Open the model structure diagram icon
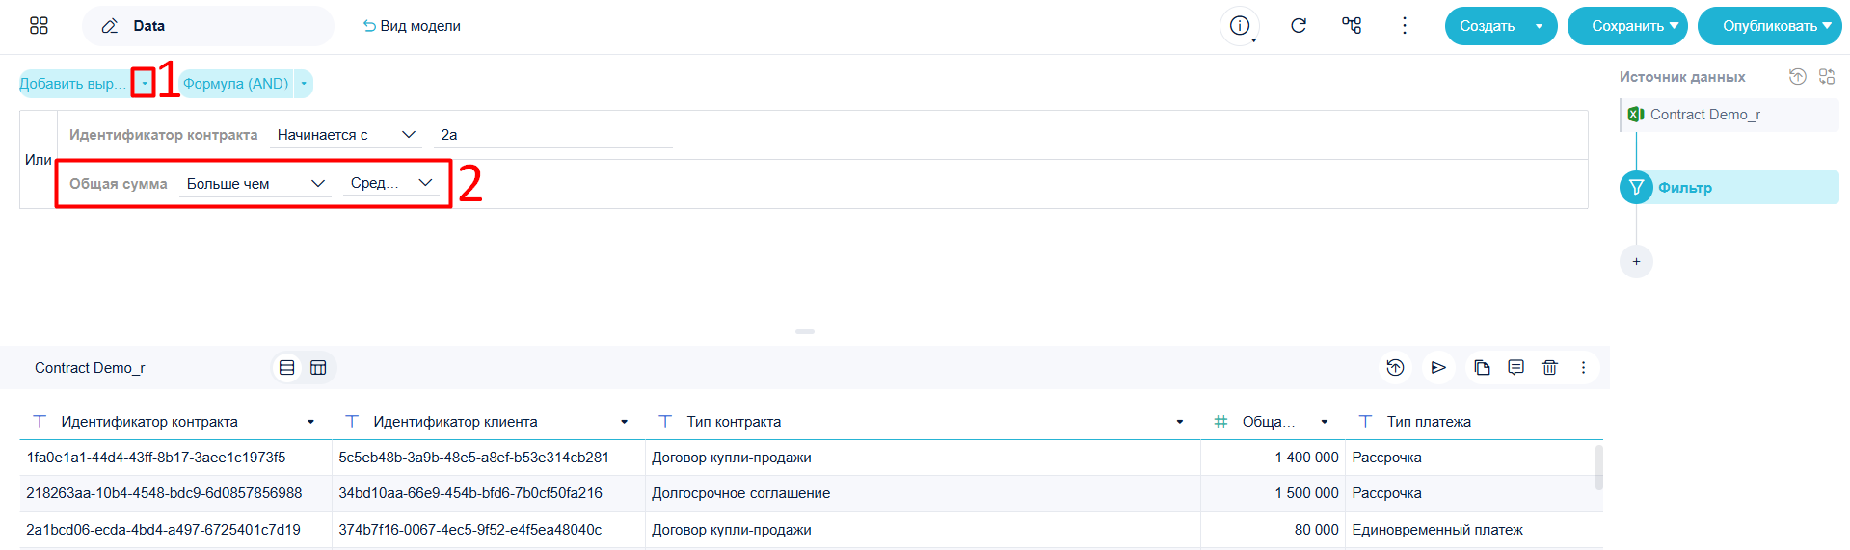Image resolution: width=1850 pixels, height=550 pixels. pyautogui.click(x=1352, y=26)
